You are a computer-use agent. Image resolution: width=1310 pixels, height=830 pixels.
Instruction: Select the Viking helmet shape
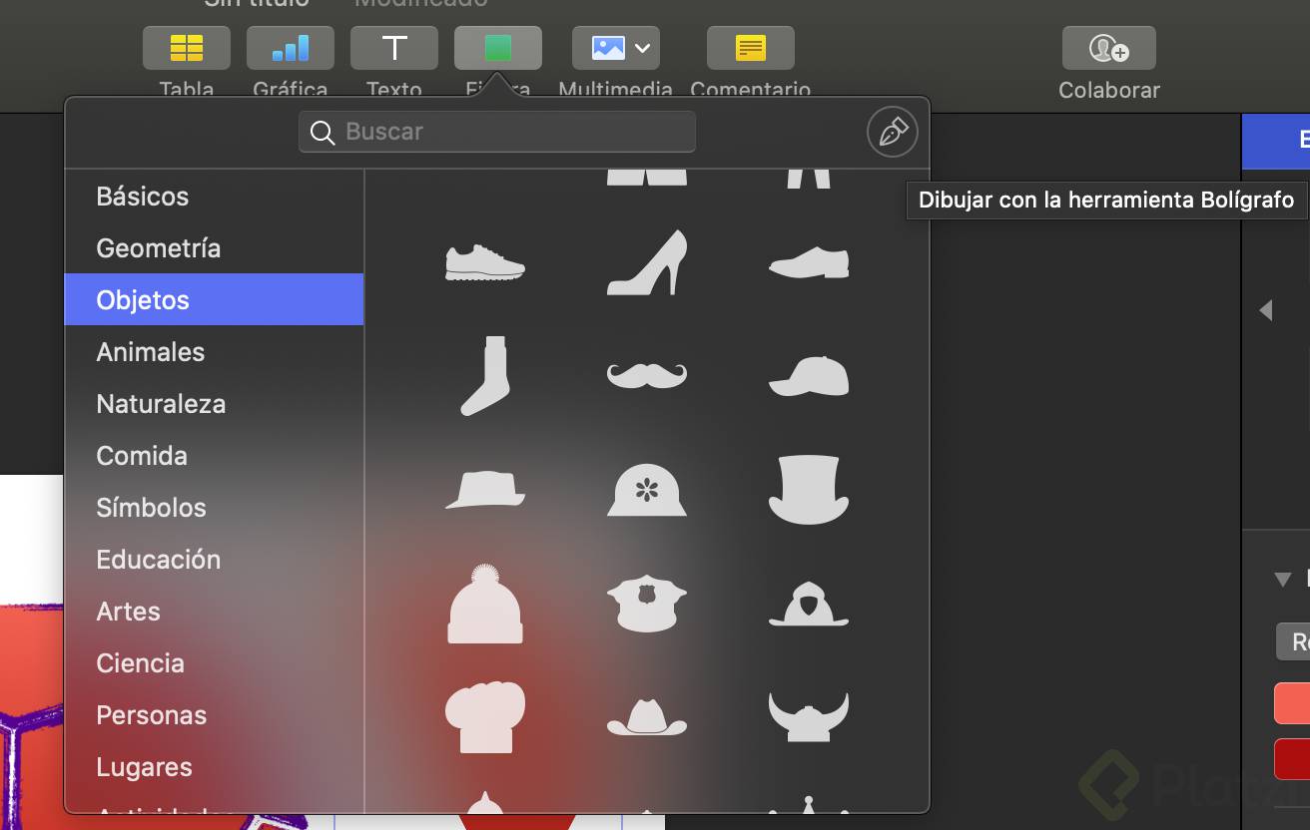pyautogui.click(x=809, y=716)
